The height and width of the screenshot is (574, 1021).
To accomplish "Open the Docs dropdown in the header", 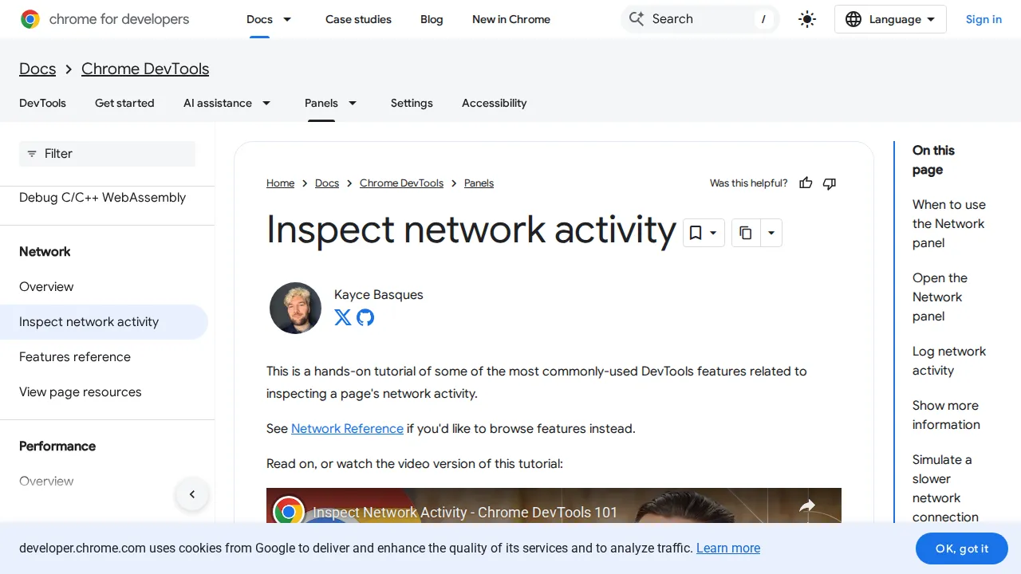I will (269, 19).
